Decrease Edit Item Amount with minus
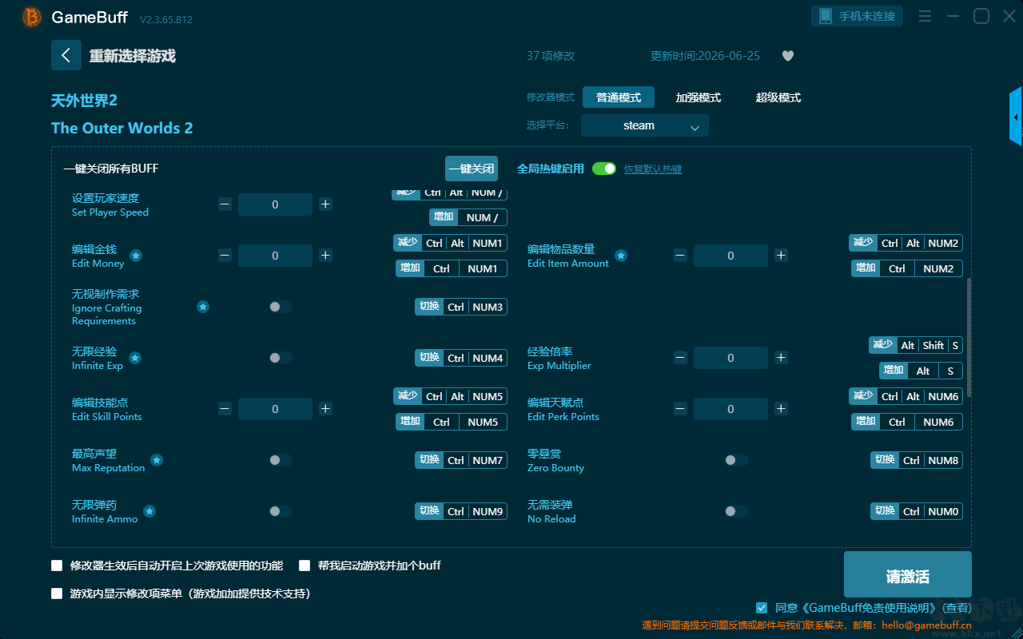 [680, 256]
